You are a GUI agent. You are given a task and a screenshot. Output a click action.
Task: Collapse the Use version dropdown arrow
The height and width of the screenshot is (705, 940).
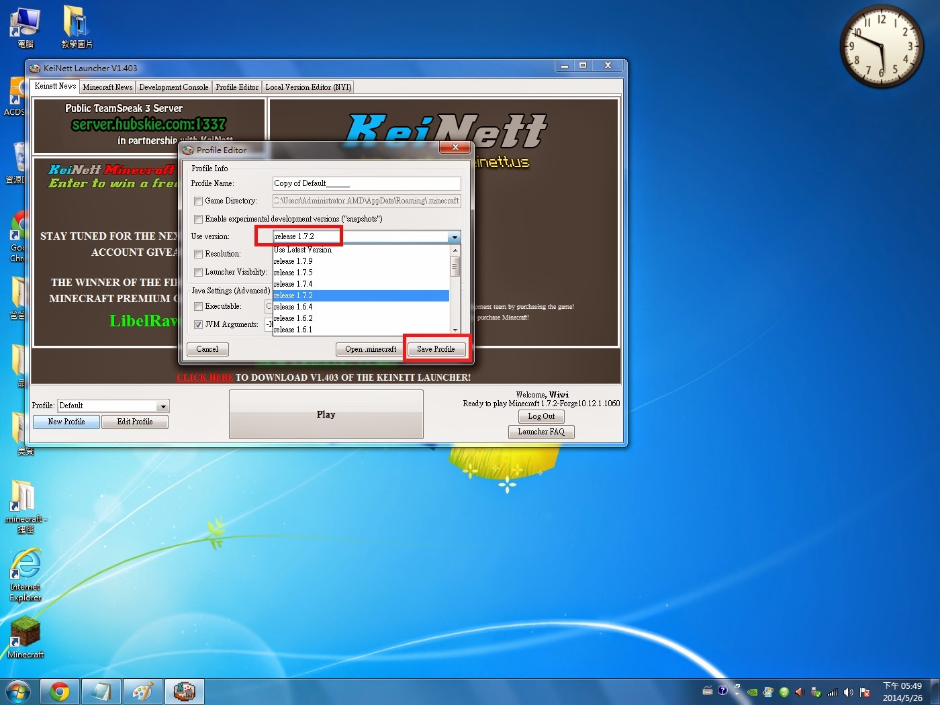pos(455,237)
